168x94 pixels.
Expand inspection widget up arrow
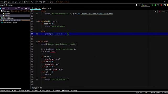[x=166, y=11]
